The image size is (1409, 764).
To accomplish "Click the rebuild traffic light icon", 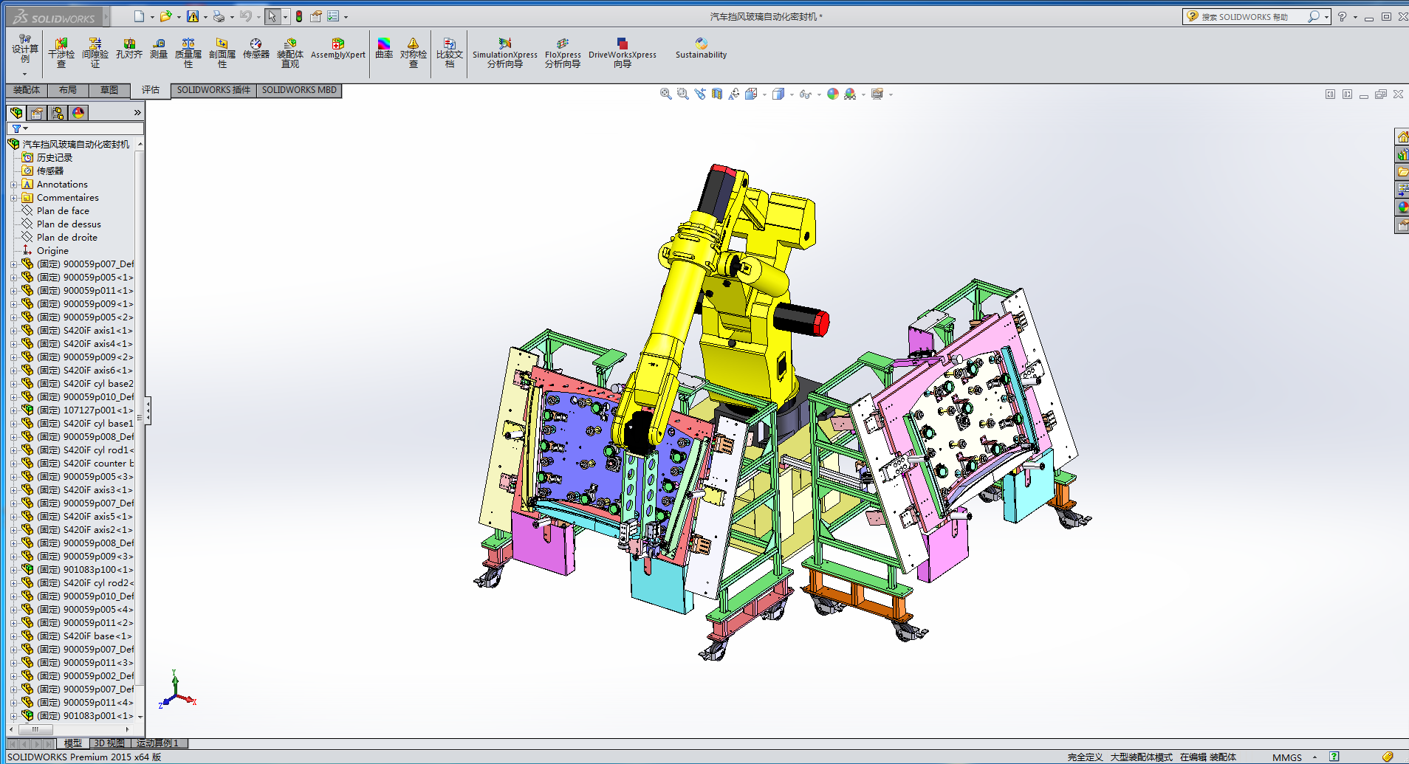I will (x=299, y=16).
